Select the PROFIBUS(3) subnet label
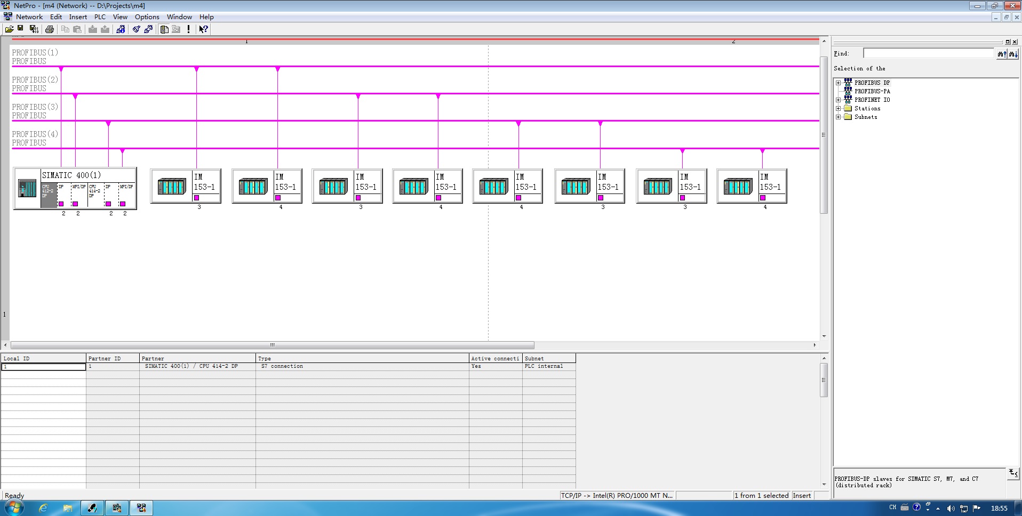Screen dimensions: 1022x516 click(x=35, y=107)
